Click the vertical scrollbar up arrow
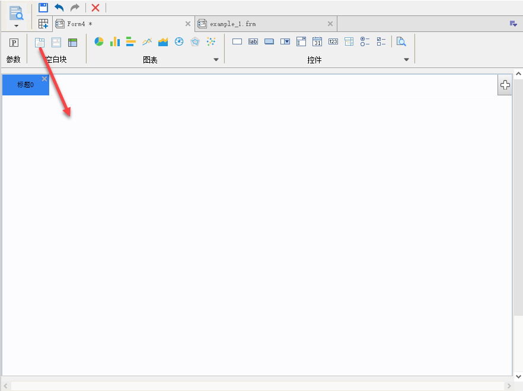Viewport: 523px width, 391px height. [x=518, y=74]
